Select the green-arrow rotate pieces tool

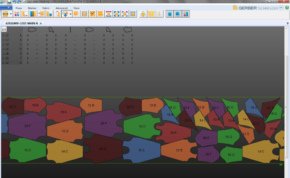point(65,14)
